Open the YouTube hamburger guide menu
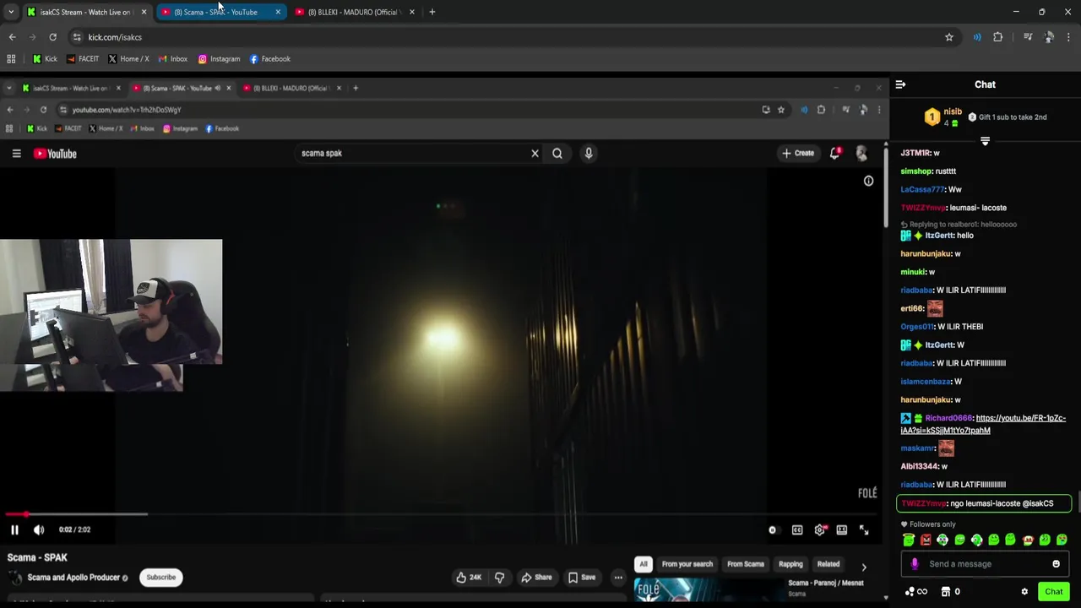Image resolution: width=1081 pixels, height=608 pixels. [x=16, y=153]
